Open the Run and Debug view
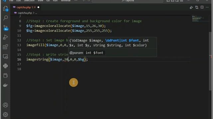Image resolution: width=213 pixels, height=119 pixels. (5, 37)
